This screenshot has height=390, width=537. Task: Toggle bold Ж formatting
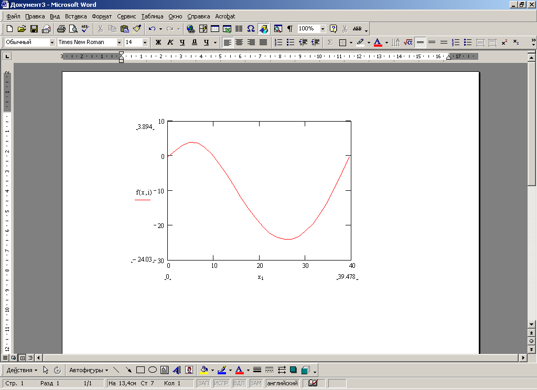(x=158, y=42)
